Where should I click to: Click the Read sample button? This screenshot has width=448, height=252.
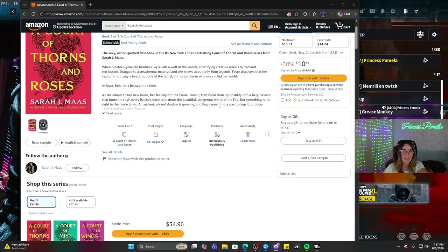41,142
